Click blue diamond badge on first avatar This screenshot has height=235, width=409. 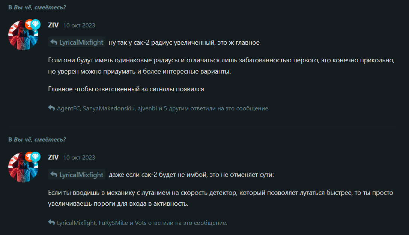tap(36, 24)
